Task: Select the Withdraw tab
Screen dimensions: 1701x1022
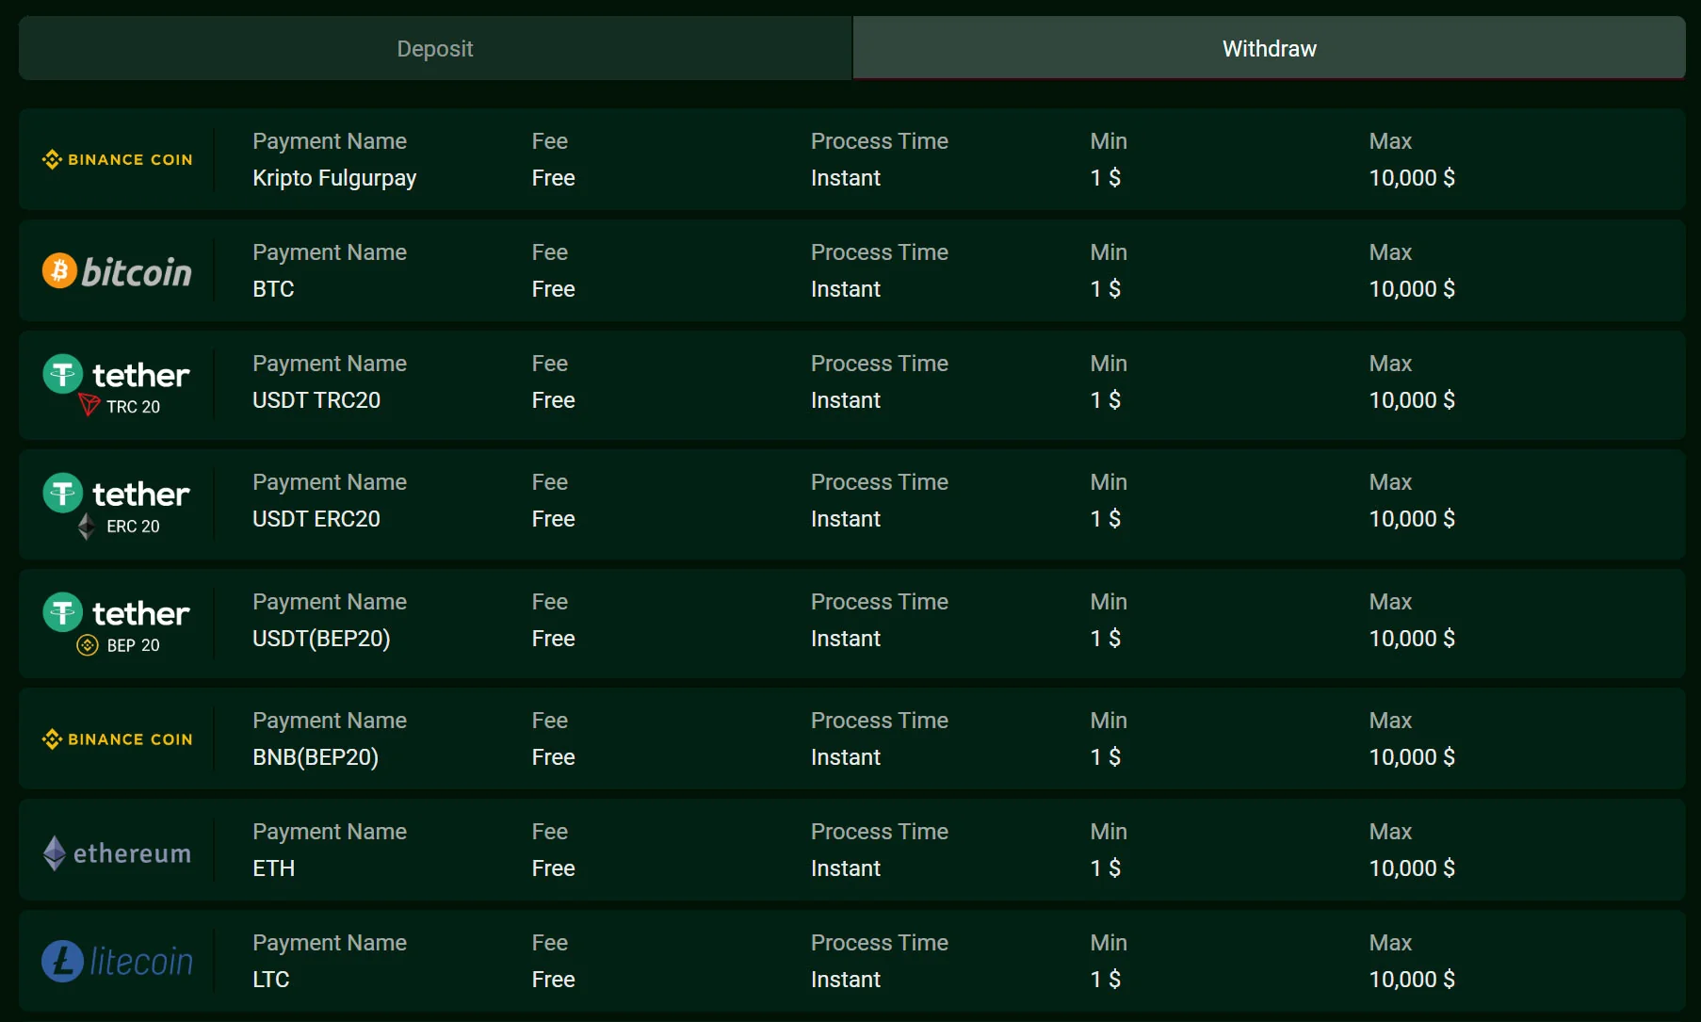Action: coord(1269,48)
